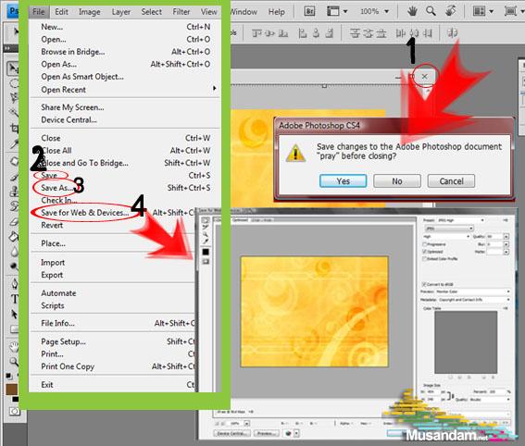The image size is (525, 446).
Task: Click the black eyedropper color swatch
Action: point(206,252)
